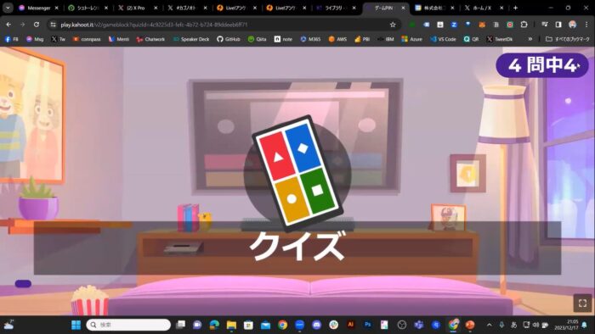Open the Chrome side panel
595x334 pixels.
point(558,25)
